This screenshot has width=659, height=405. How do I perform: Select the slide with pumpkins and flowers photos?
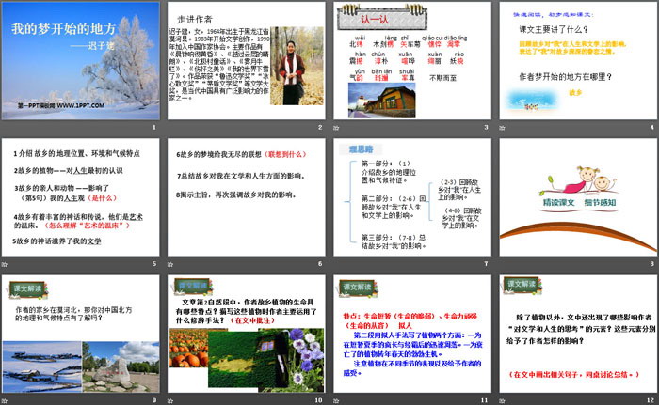pyautogui.click(x=247, y=334)
